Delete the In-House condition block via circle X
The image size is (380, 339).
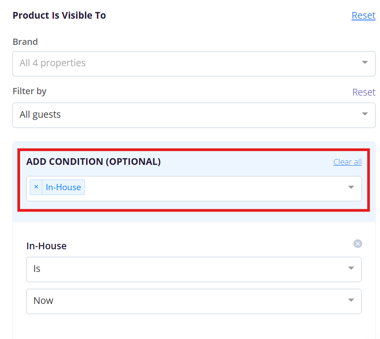coord(358,243)
